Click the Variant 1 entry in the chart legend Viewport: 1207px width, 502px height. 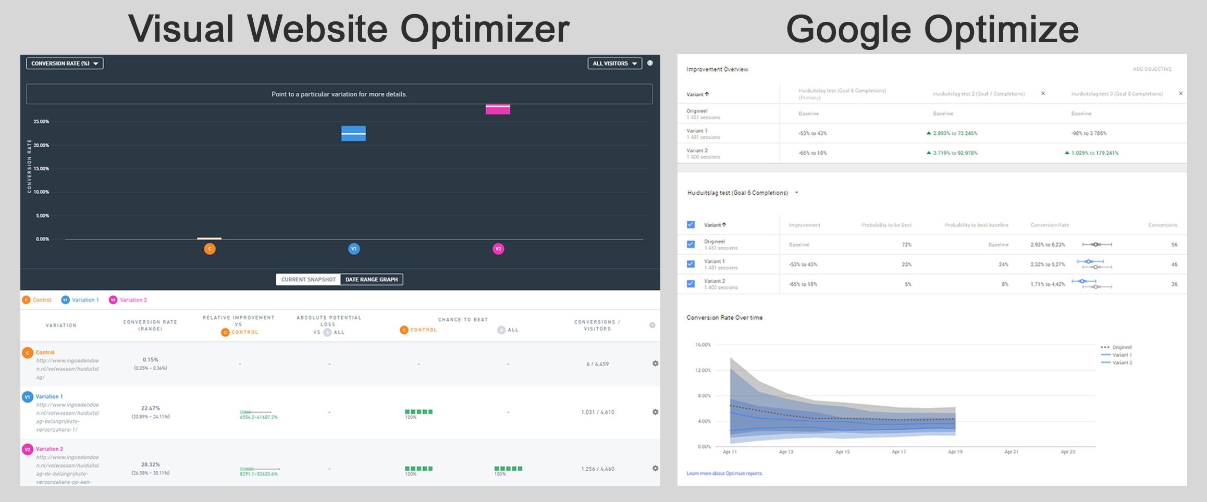(x=1116, y=355)
